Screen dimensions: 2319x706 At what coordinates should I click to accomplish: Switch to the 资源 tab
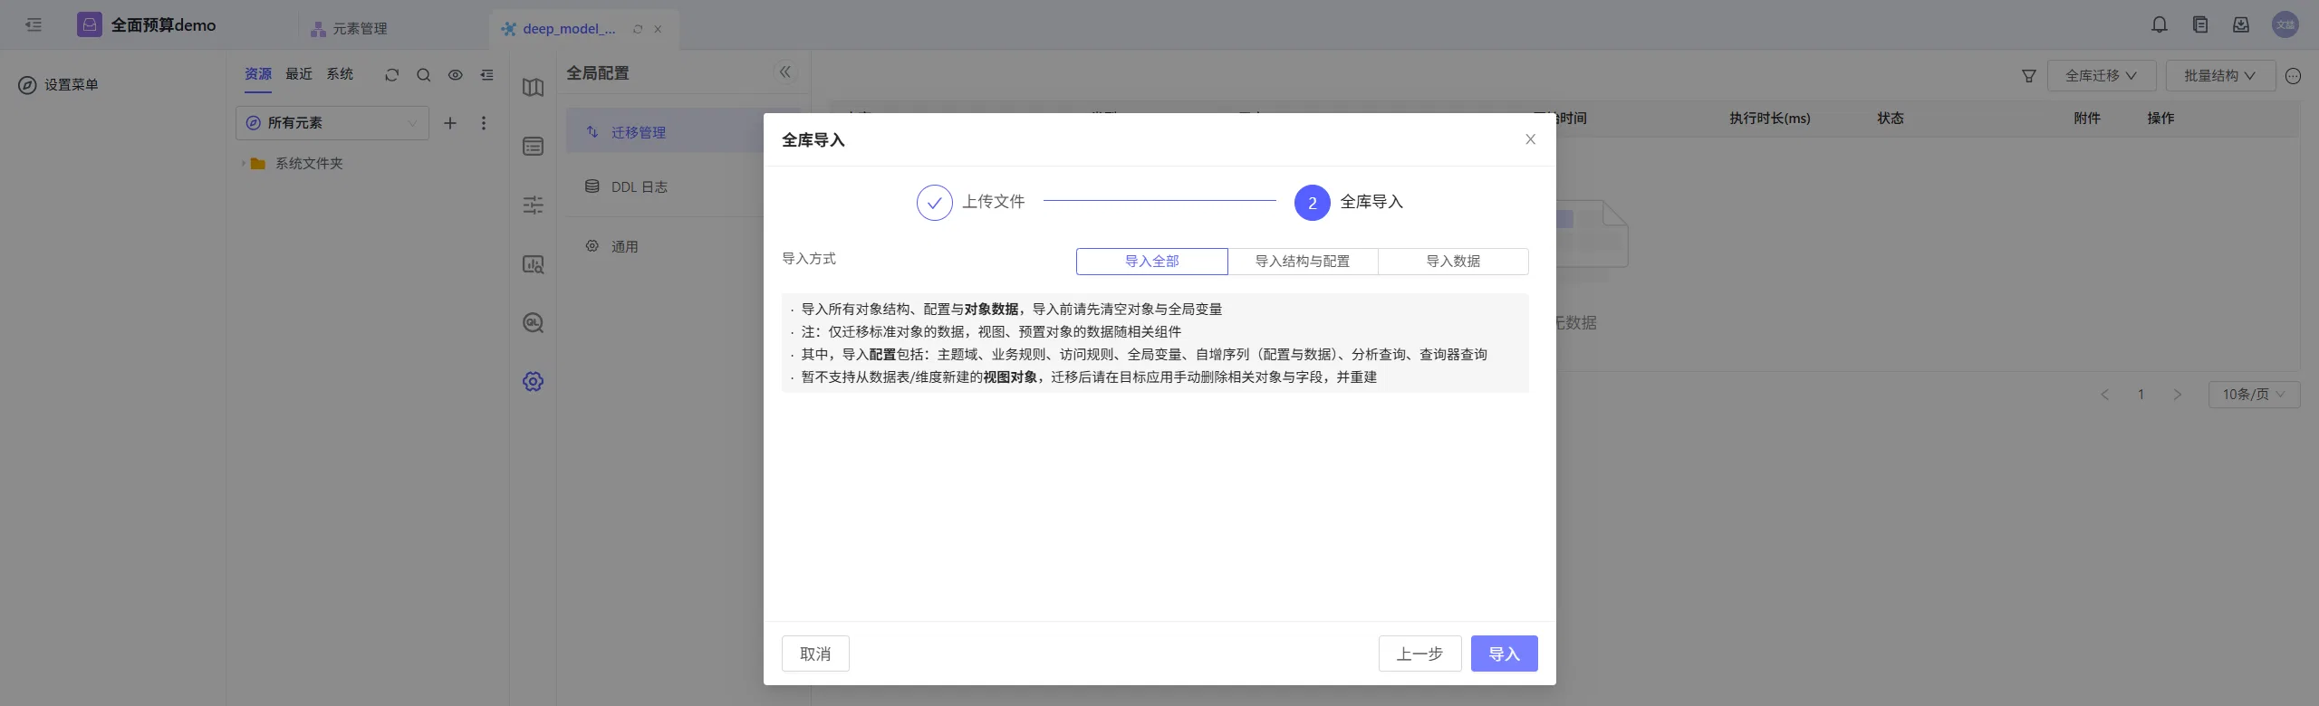(x=258, y=74)
